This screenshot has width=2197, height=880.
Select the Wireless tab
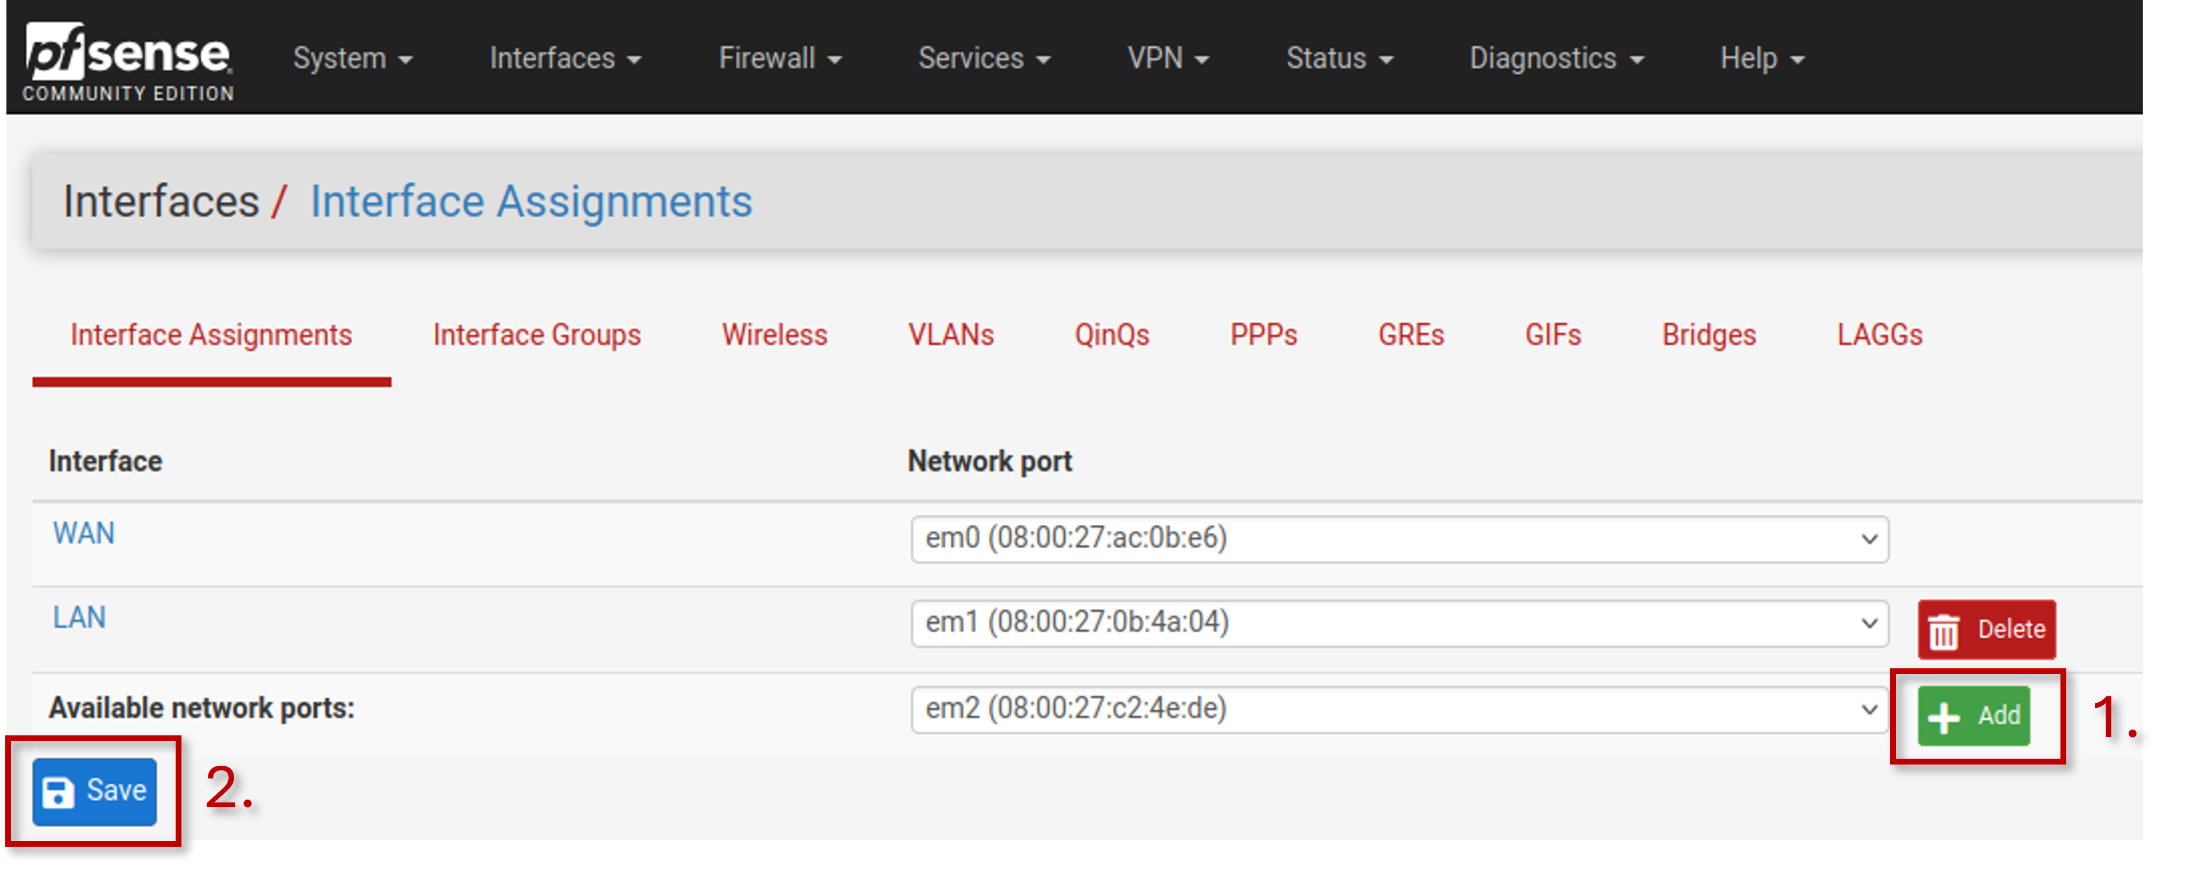774,335
